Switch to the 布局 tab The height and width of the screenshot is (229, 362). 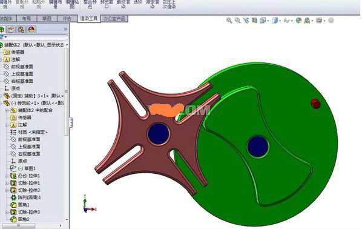(x=26, y=19)
